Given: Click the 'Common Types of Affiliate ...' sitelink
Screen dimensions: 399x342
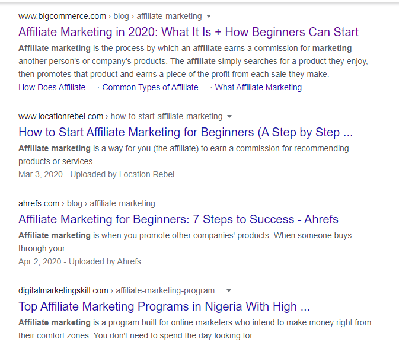Looking at the screenshot, I should pyautogui.click(x=155, y=87).
